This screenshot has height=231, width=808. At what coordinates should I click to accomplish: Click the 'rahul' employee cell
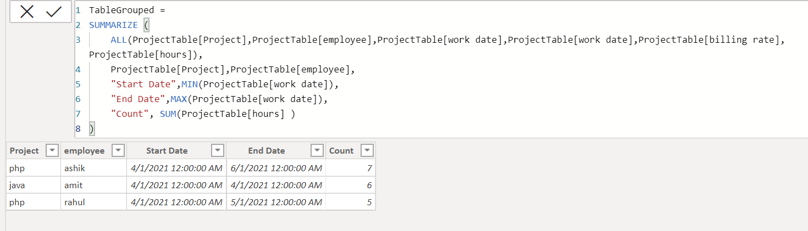[x=93, y=202]
